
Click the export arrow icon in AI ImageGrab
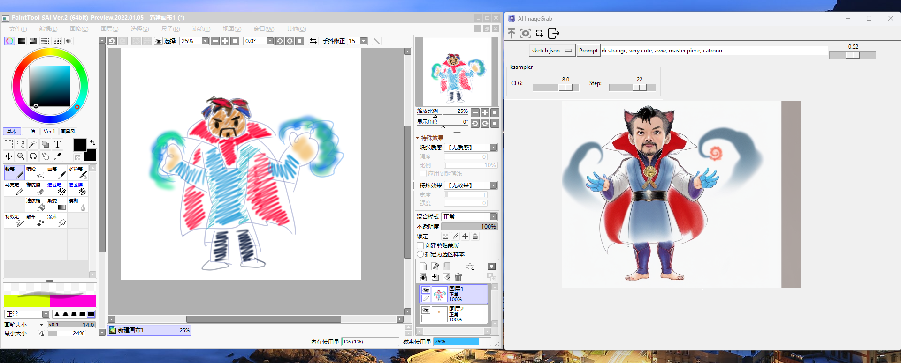pos(554,33)
